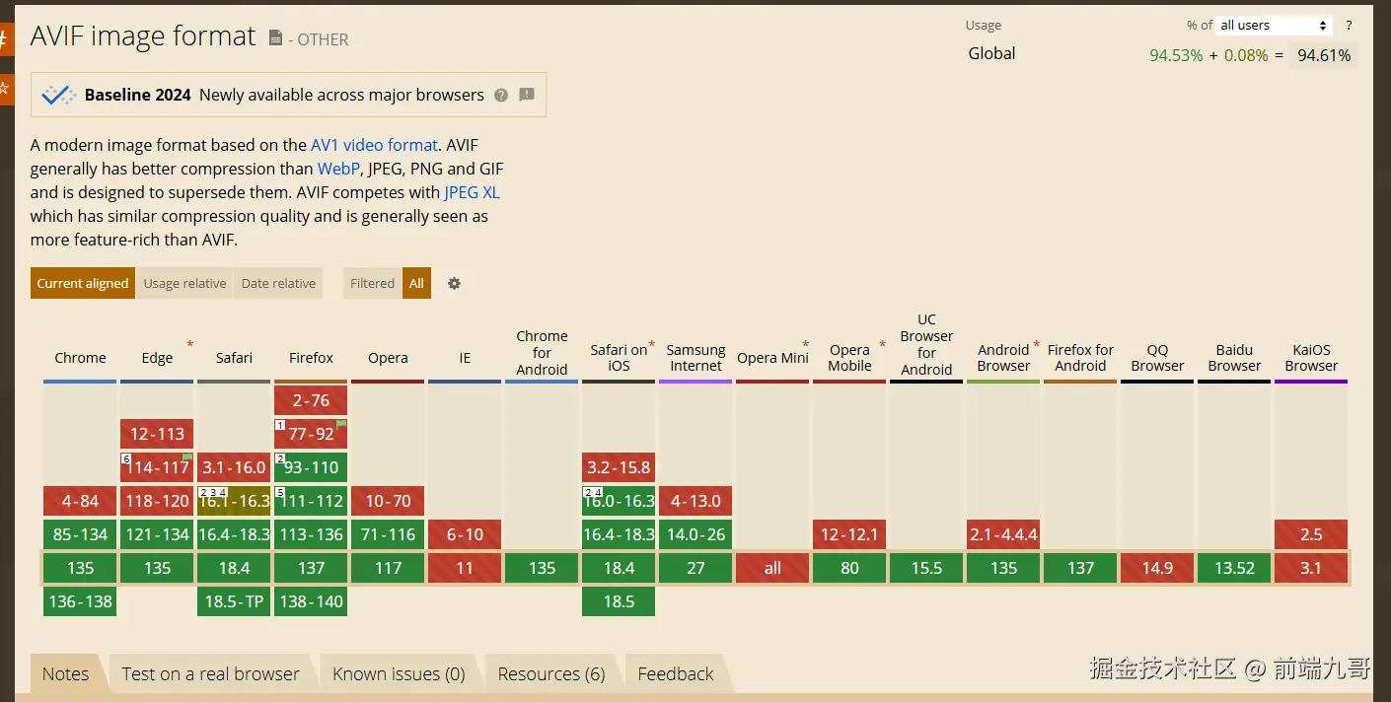Click the Firefox column header

(x=311, y=358)
